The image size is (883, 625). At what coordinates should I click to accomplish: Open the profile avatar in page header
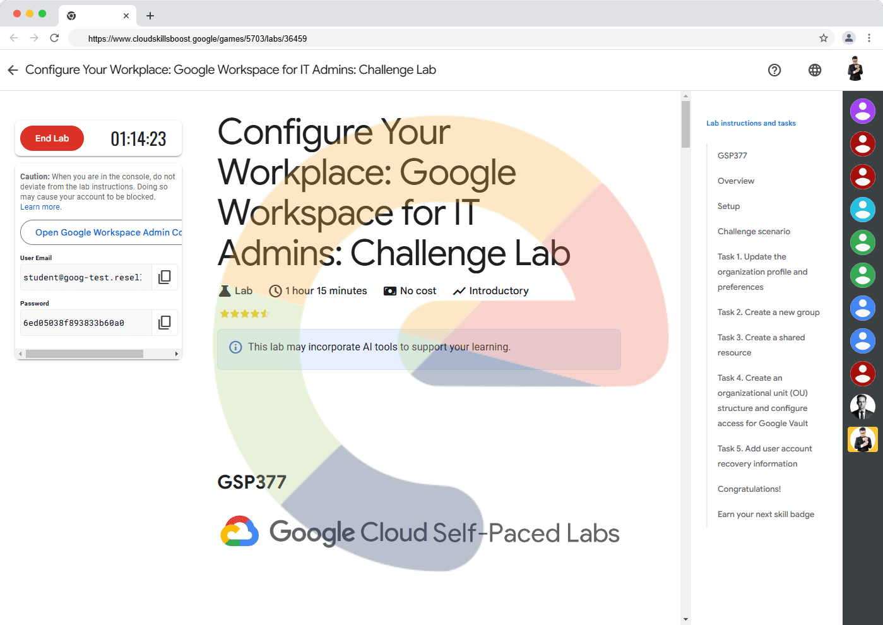pyautogui.click(x=855, y=69)
